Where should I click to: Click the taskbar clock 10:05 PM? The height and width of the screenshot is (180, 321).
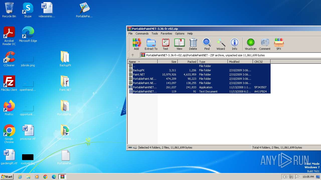[308, 177]
